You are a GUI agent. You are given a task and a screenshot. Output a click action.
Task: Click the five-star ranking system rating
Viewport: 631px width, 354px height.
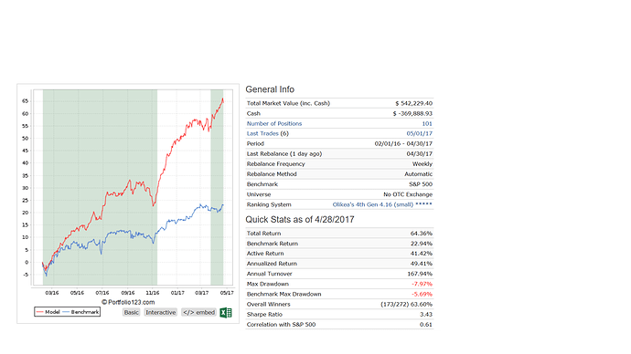423,204
